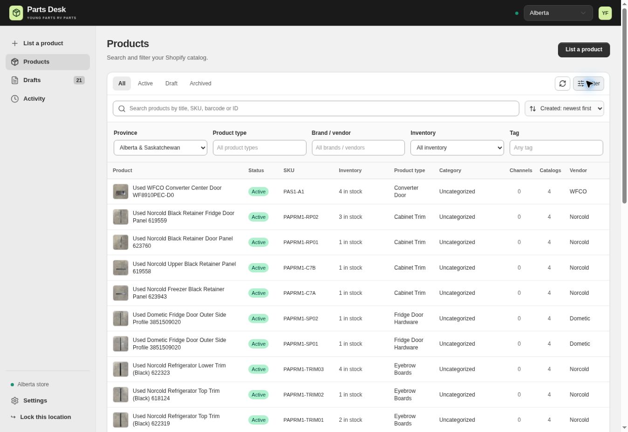
Task: Open thumbnail of Norcold Freezer Black Retainer Panel
Action: coord(121,293)
